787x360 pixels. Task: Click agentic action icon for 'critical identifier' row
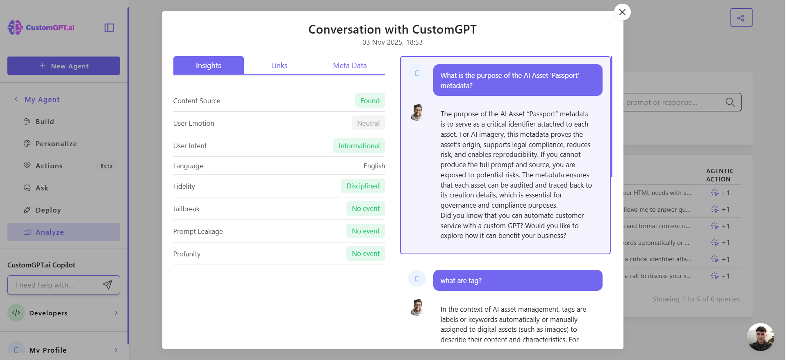714,259
